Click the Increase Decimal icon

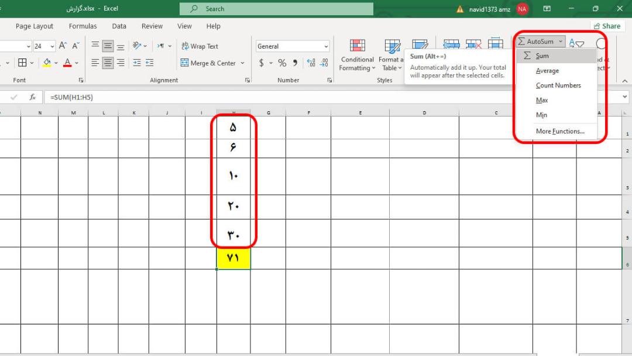click(311, 63)
